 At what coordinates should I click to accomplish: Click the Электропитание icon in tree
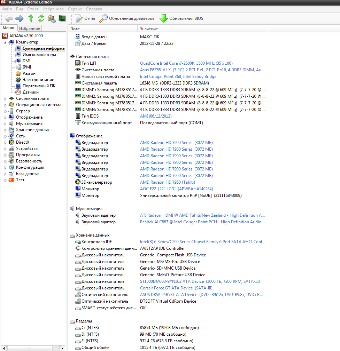[x=18, y=80]
